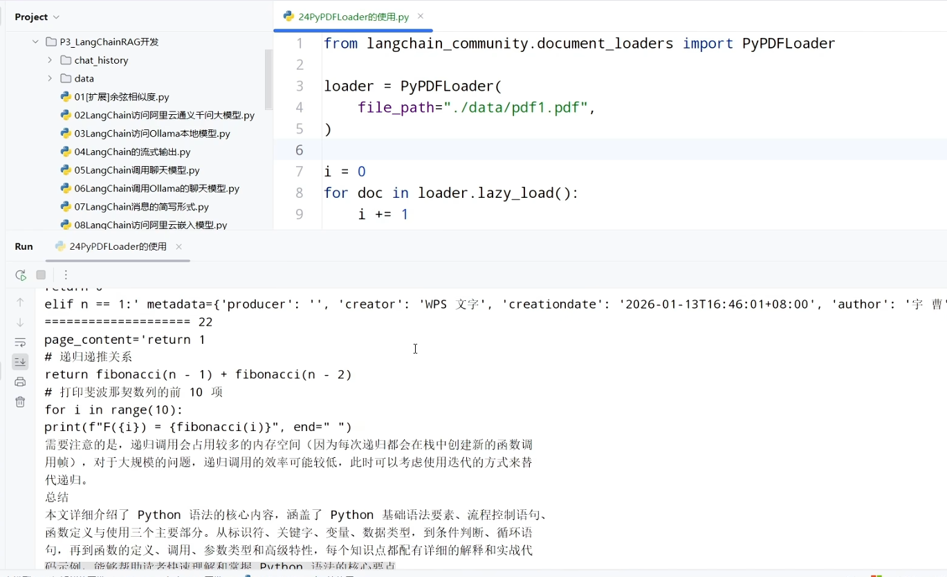The width and height of the screenshot is (947, 577).
Task: Clear all console output
Action: [x=20, y=402]
